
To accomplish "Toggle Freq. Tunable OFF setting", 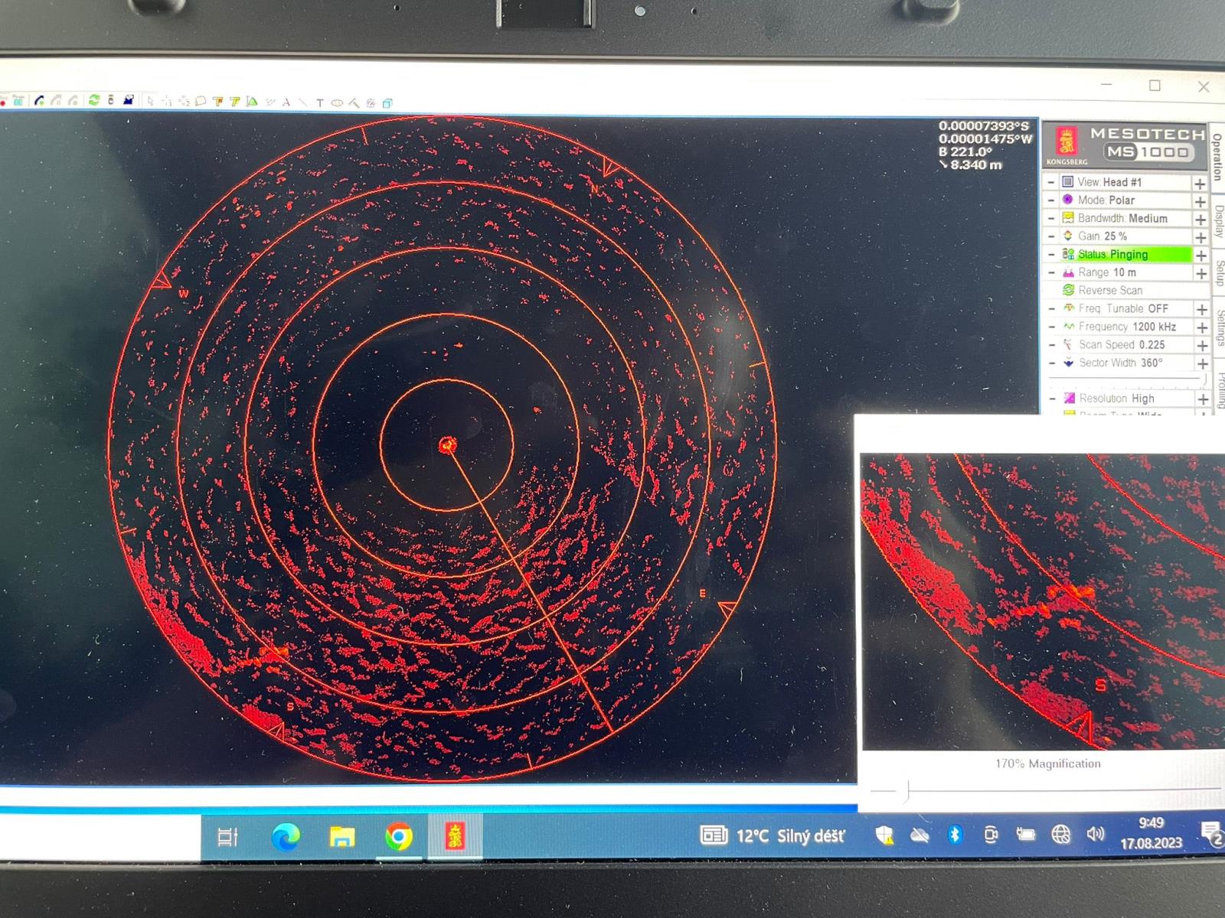I will (1123, 308).
